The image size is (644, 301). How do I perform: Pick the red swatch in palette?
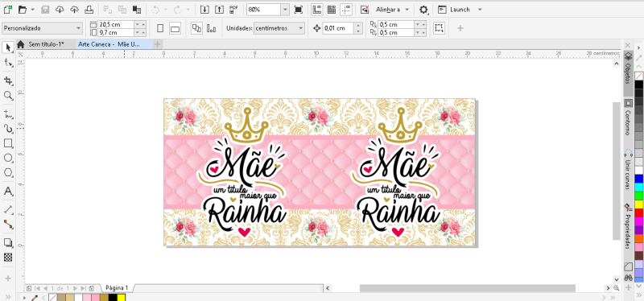coord(638,212)
